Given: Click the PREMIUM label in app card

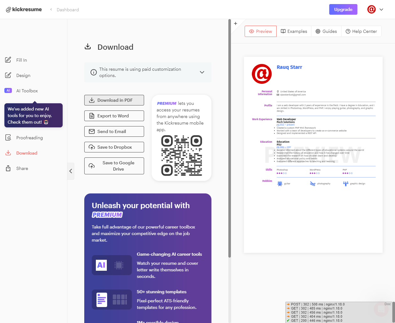Looking at the screenshot, I should (x=167, y=103).
